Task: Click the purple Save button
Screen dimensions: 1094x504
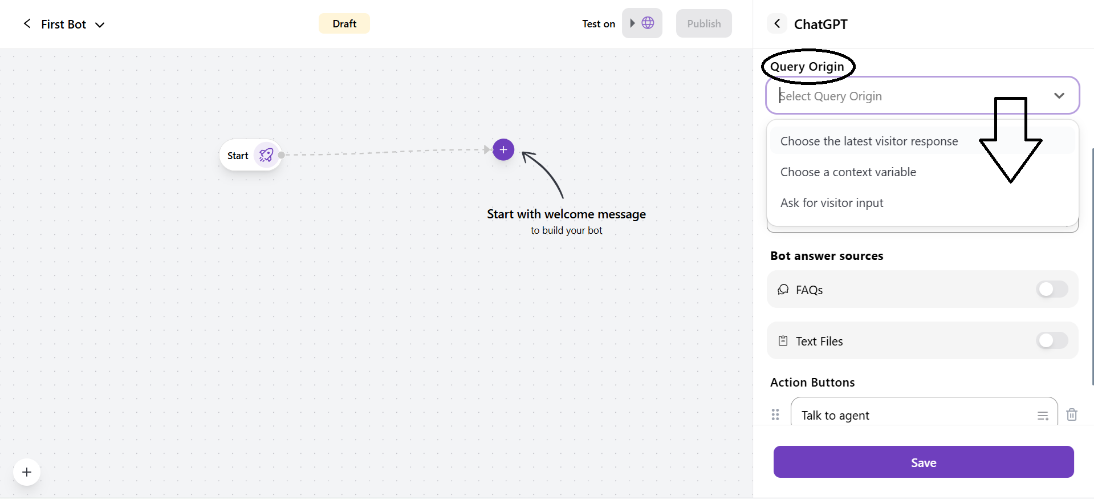Action: point(924,462)
